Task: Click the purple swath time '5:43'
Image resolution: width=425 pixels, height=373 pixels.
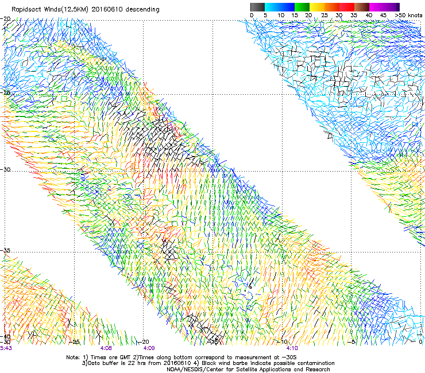Action: click(6, 348)
